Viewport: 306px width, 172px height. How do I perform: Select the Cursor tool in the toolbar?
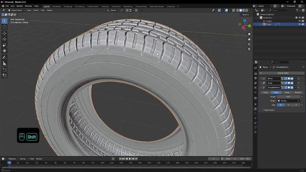pyautogui.click(x=4, y=27)
